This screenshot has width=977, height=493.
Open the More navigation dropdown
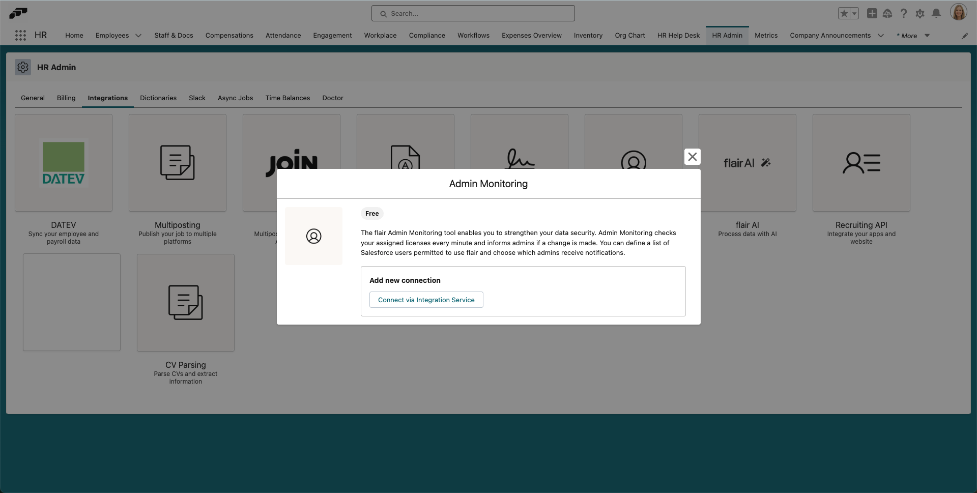913,36
